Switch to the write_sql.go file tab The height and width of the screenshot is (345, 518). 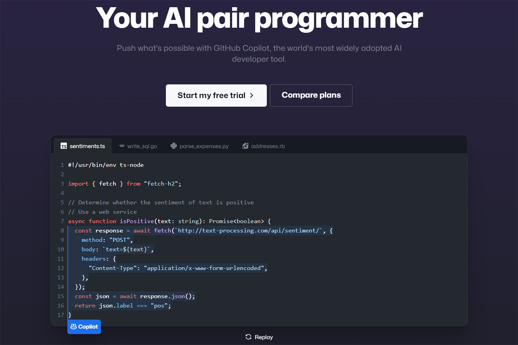pyautogui.click(x=142, y=146)
